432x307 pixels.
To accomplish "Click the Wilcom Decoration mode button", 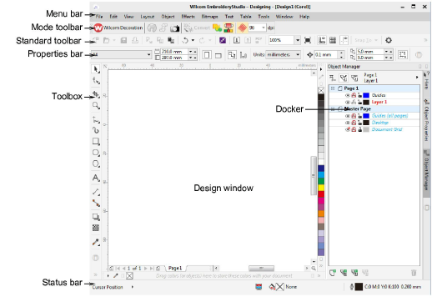I will pos(118,28).
